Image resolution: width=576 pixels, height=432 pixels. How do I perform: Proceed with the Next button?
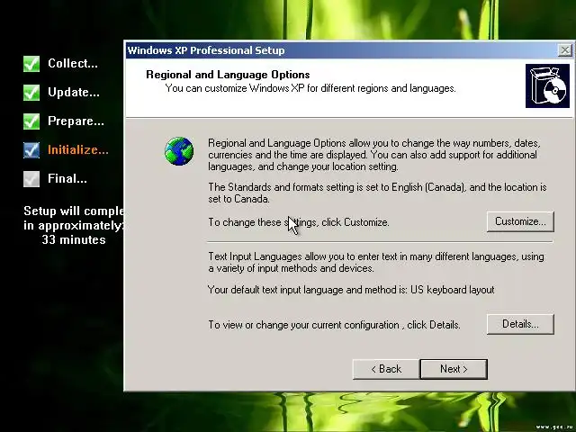coord(454,369)
